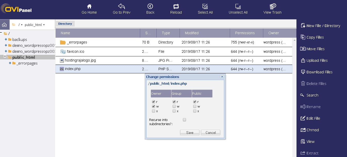
Task: Open the Search tool
Action: [x=312, y=95]
